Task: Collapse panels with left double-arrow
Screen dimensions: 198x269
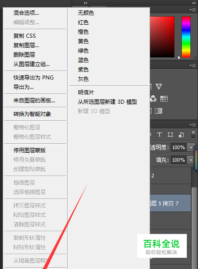Action: pos(86,3)
